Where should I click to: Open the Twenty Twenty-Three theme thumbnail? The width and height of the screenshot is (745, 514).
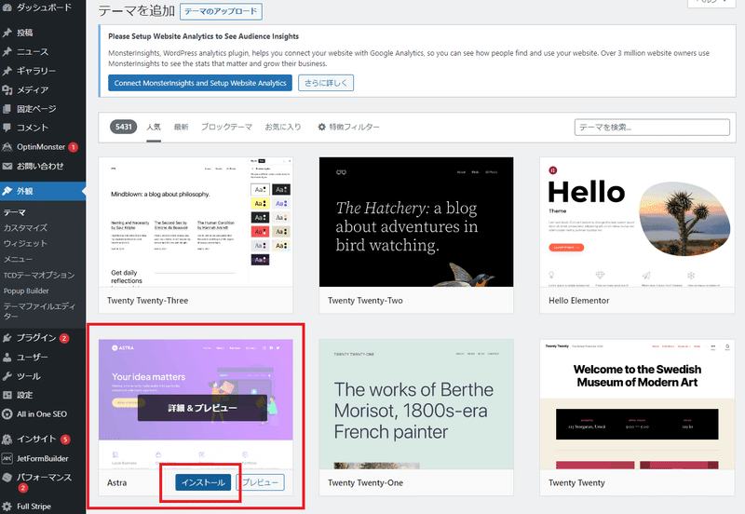coord(196,222)
